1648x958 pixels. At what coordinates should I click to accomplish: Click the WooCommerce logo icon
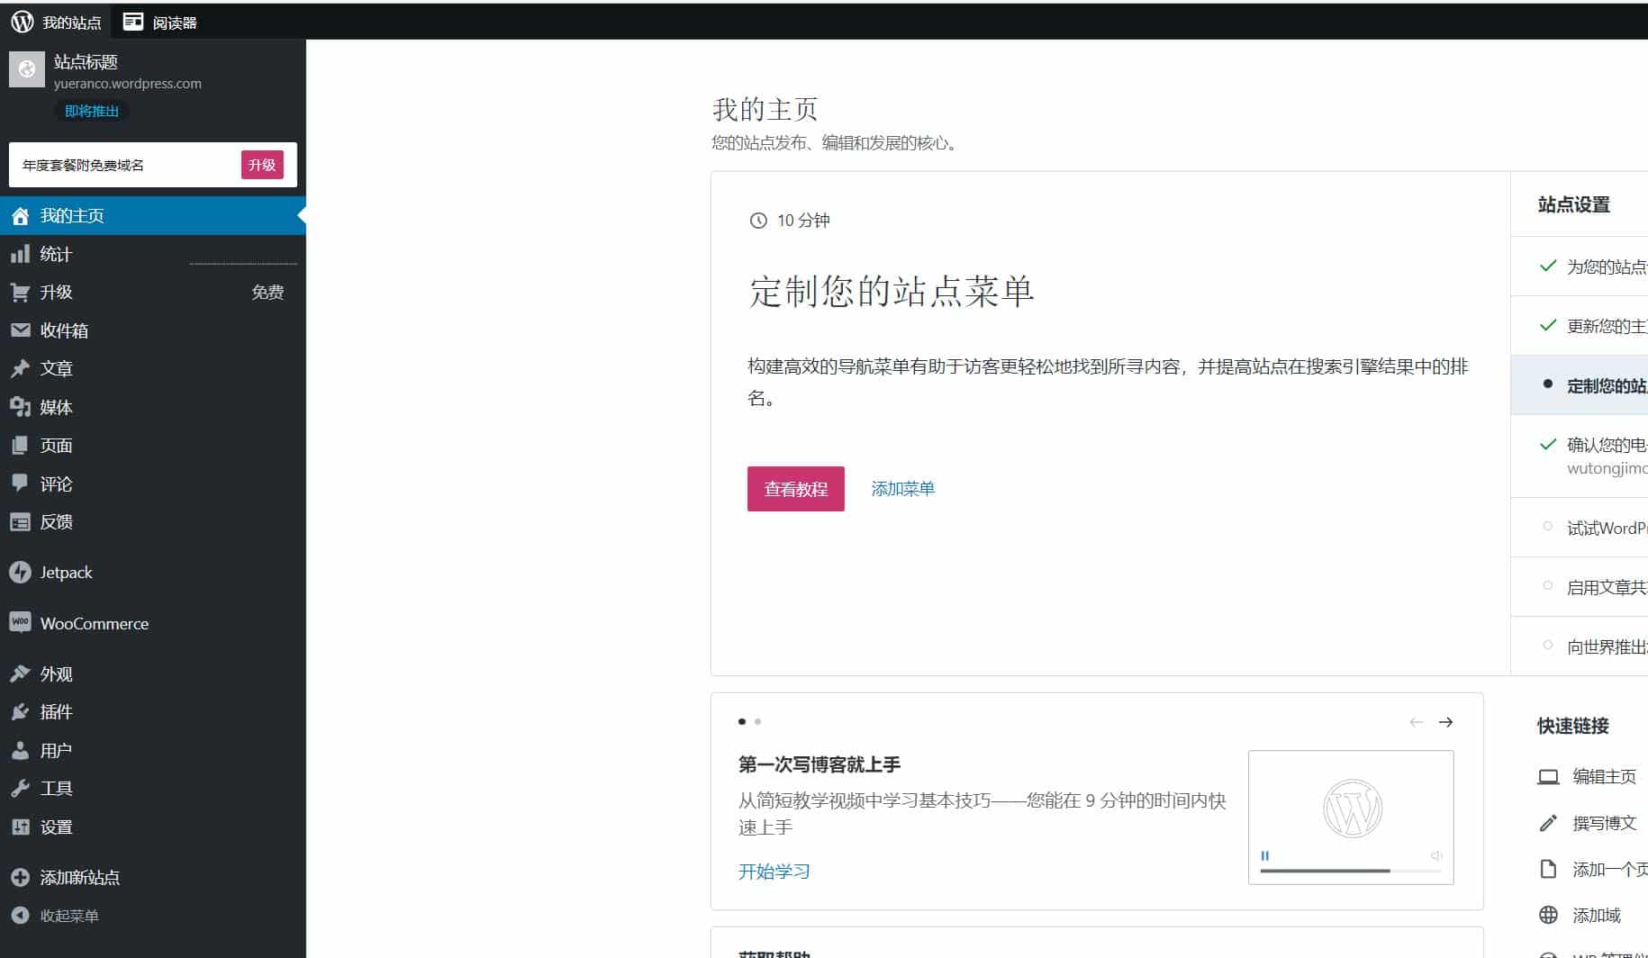point(20,623)
